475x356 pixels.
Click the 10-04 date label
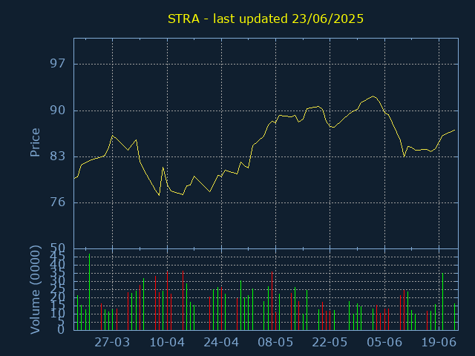pyautogui.click(x=167, y=343)
